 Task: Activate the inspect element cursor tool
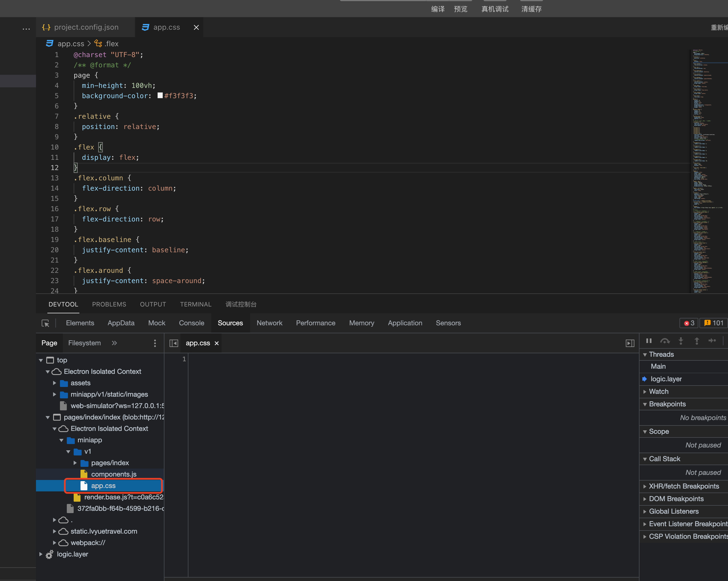[45, 323]
